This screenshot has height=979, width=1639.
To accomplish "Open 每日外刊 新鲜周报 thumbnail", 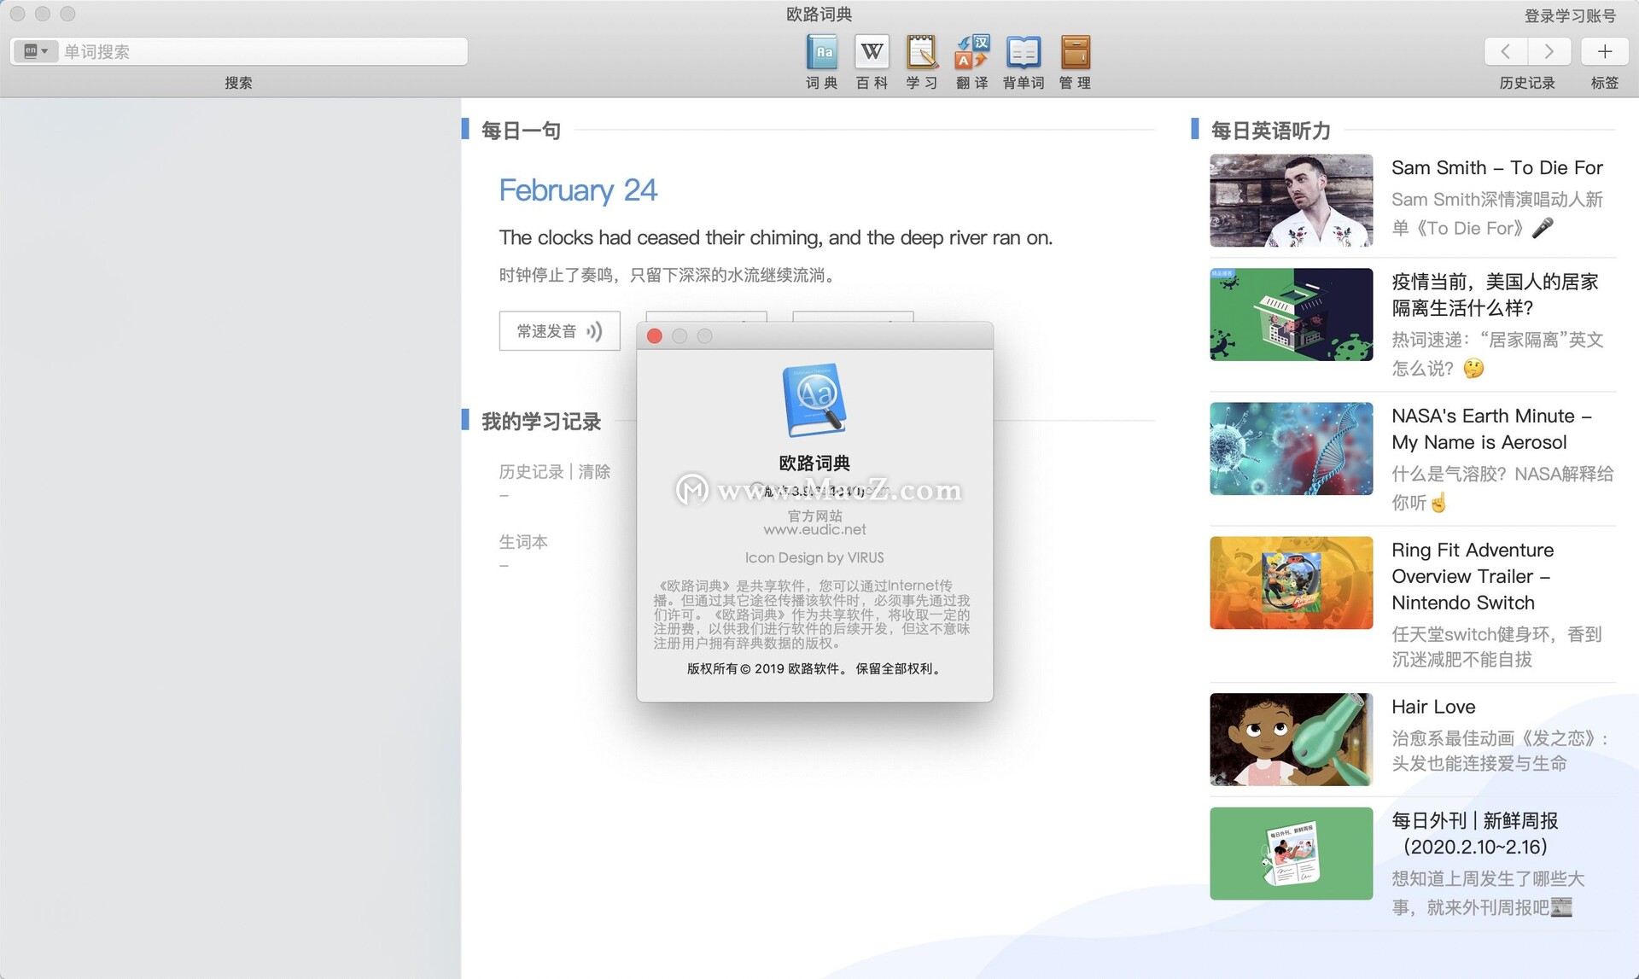I will [x=1291, y=854].
